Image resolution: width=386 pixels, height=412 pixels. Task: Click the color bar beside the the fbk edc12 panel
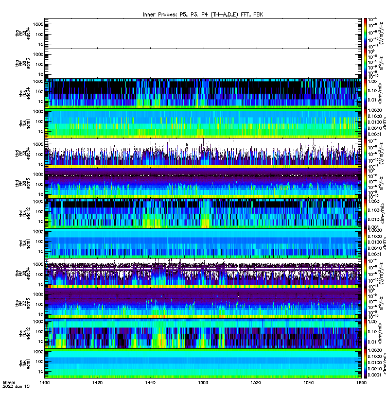pyautogui.click(x=365, y=333)
